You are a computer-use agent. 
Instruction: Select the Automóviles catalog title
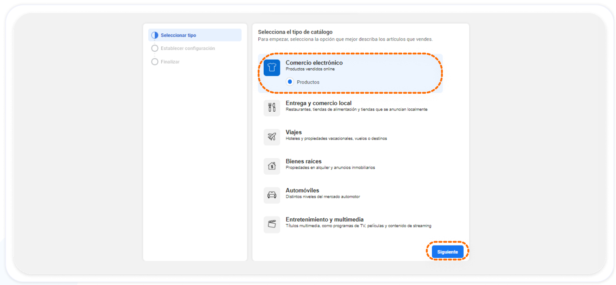[x=302, y=190]
